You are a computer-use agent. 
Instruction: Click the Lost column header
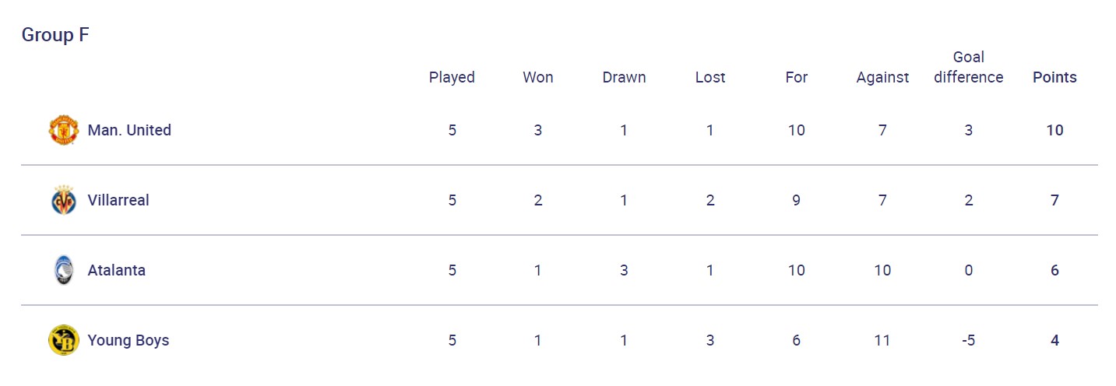pos(710,78)
